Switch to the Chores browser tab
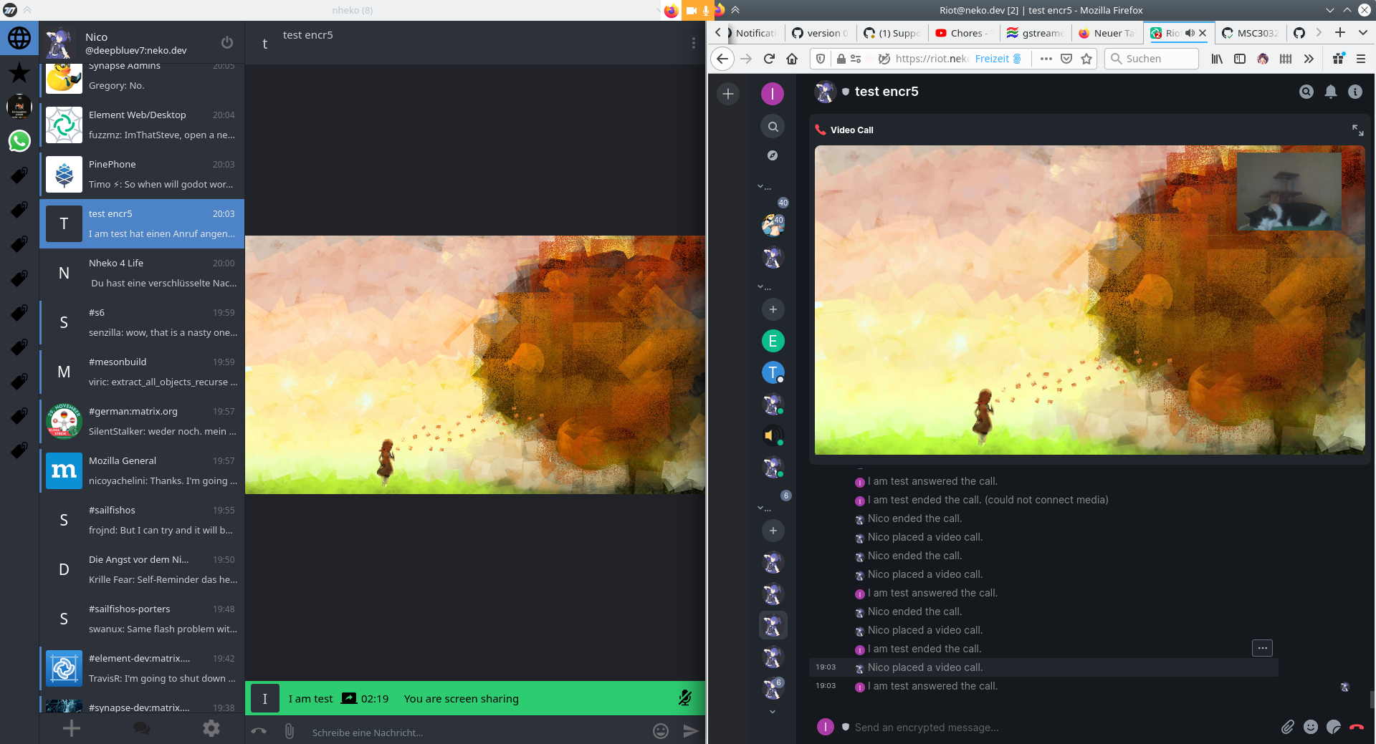Screen dimensions: 1376x744 coord(962,33)
